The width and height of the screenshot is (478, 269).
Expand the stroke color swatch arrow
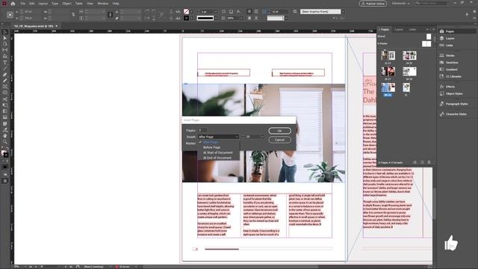click(191, 18)
